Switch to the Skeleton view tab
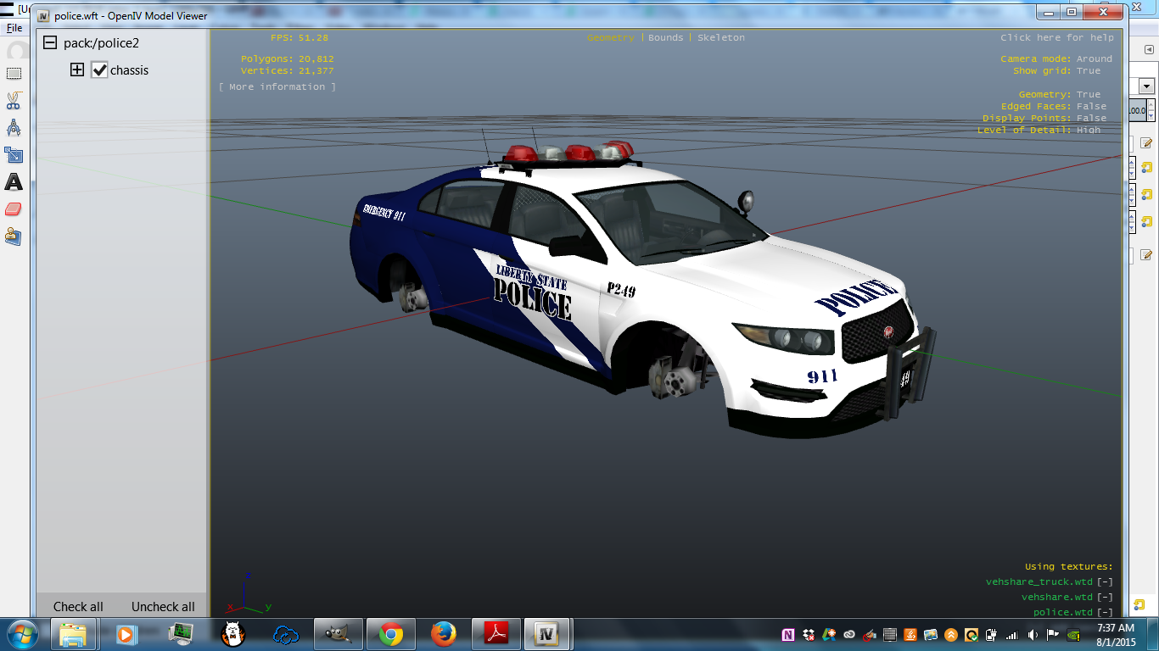The height and width of the screenshot is (651, 1159). pyautogui.click(x=720, y=38)
